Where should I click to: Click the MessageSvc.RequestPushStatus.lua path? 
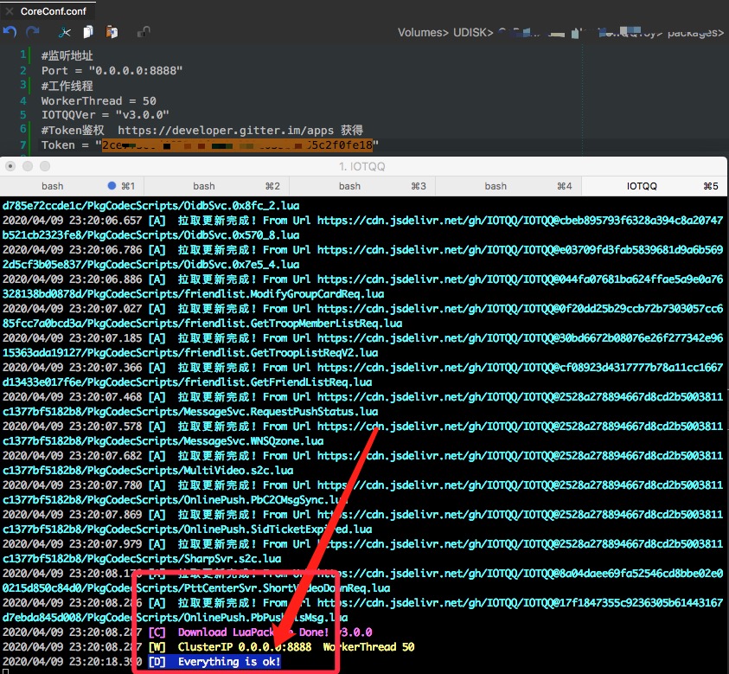(281, 412)
